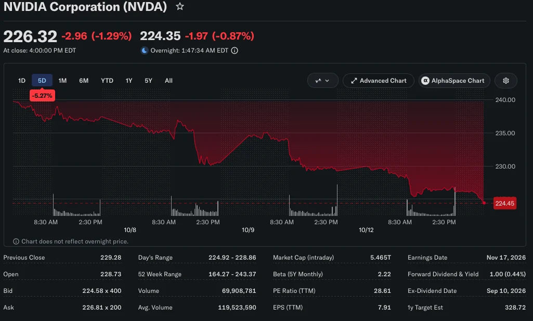Click Ex-Dividend Date Sep 10, 2026
The image size is (533, 321).
tap(506, 291)
